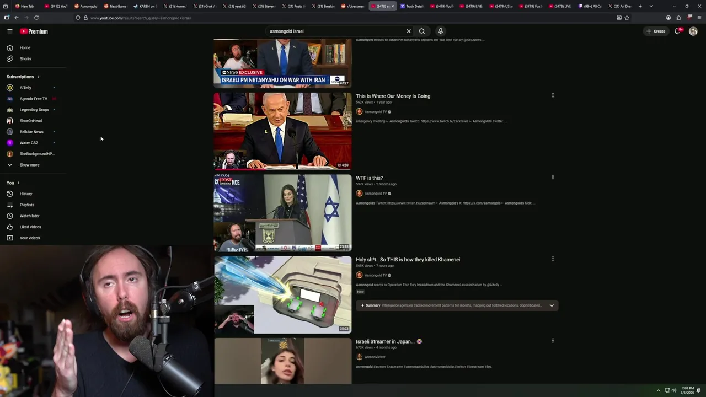
Task: Open the Bellular News subscription
Action: coord(31,132)
